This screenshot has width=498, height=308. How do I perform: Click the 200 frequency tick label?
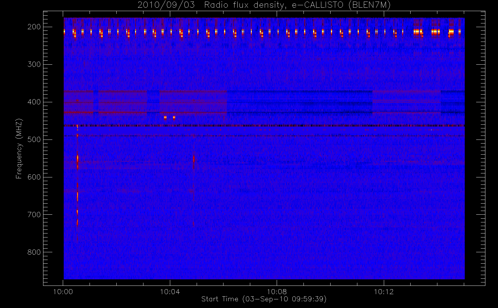[x=34, y=27]
